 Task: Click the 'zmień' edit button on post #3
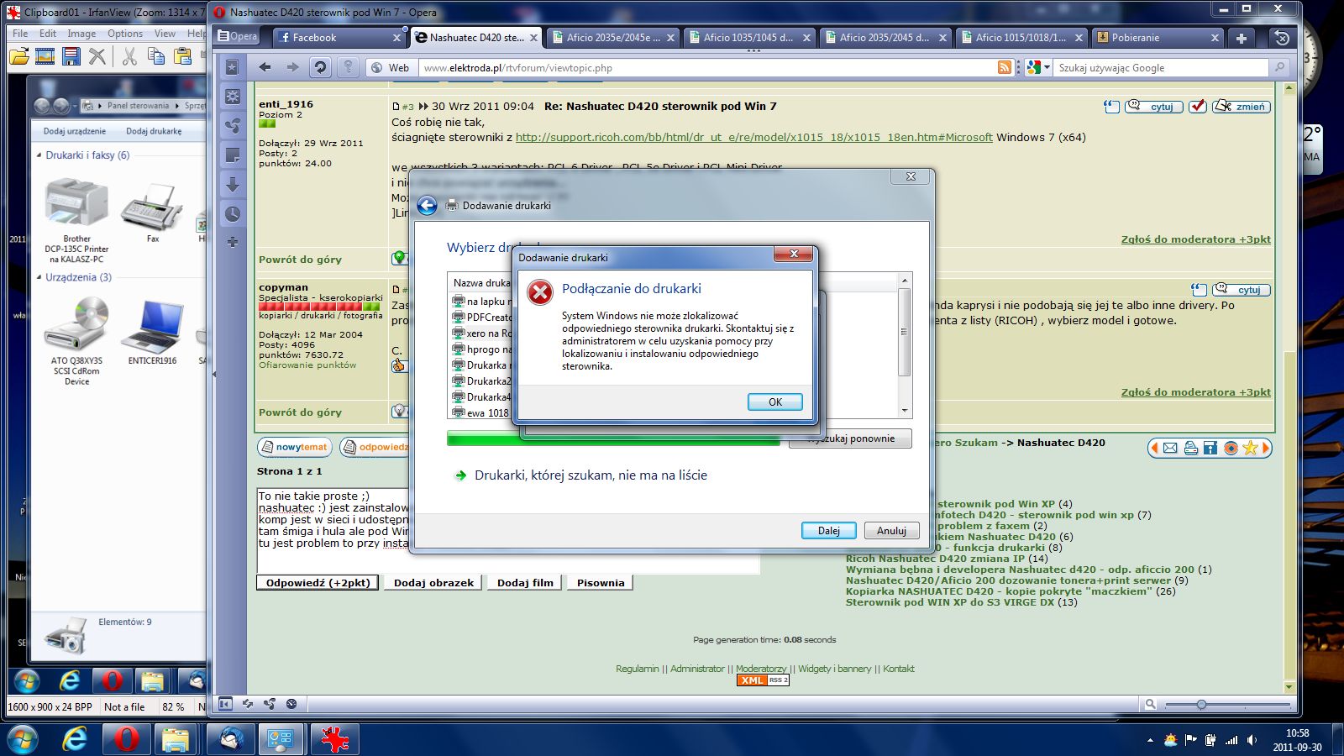(1242, 107)
